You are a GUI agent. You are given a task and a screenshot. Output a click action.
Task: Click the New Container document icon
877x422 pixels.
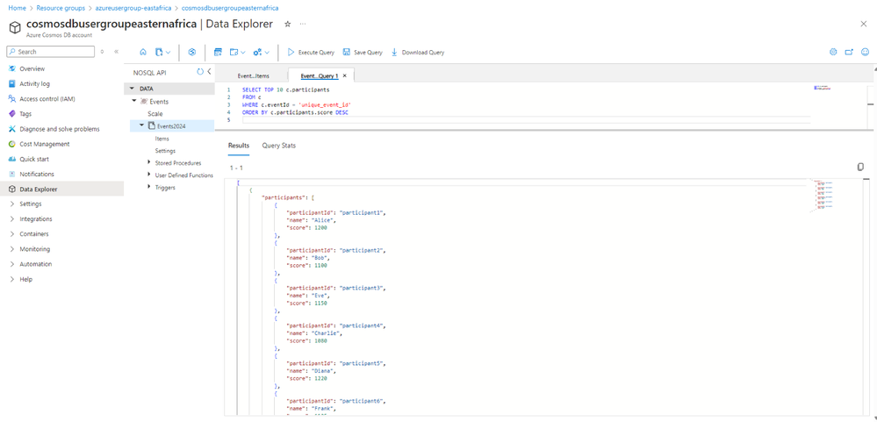159,52
